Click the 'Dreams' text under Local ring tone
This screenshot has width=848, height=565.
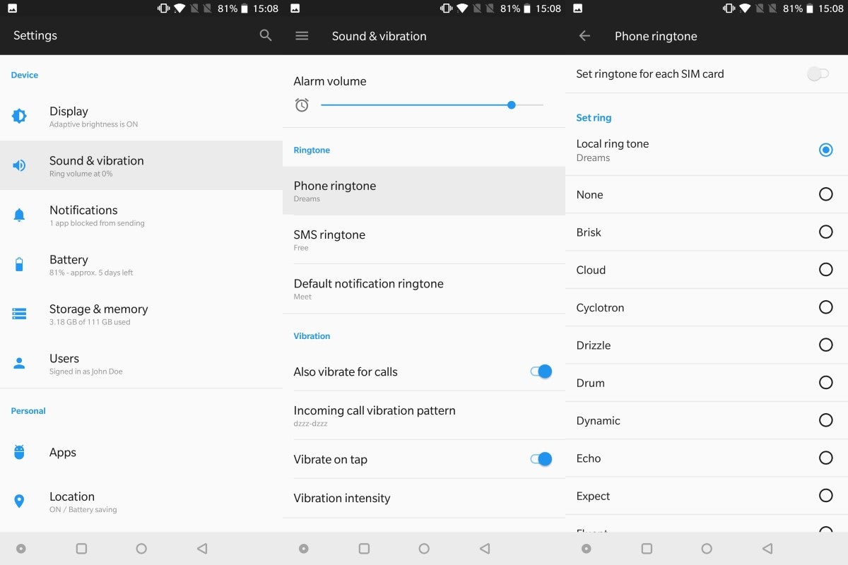(593, 158)
